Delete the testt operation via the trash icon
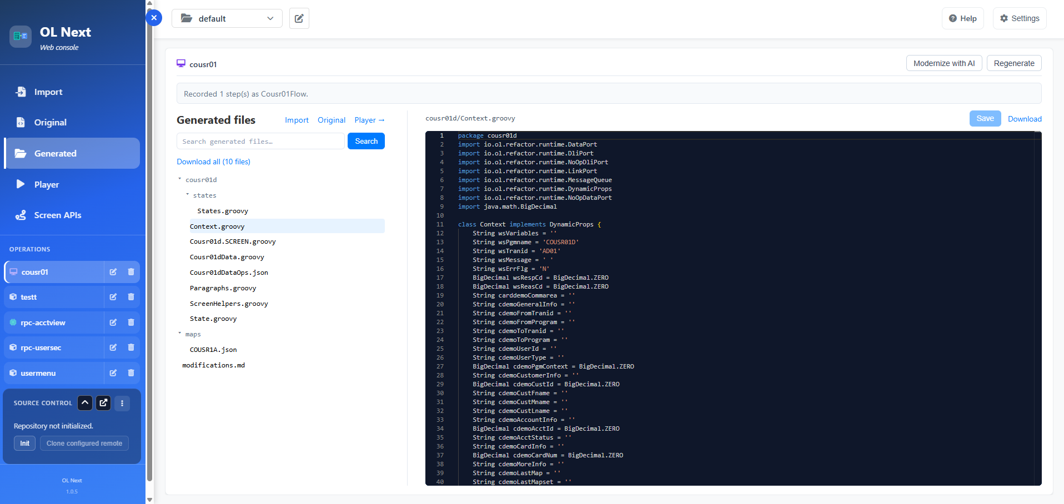 click(x=131, y=297)
